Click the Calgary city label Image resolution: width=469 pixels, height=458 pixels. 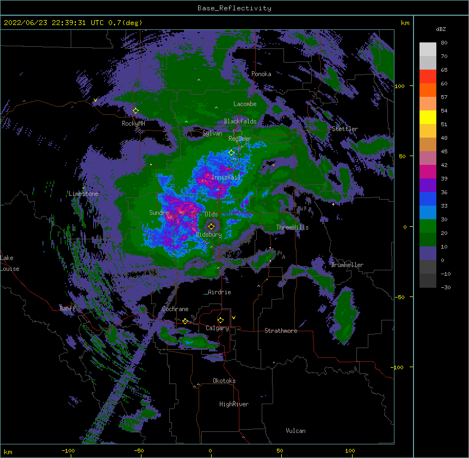coord(217,328)
